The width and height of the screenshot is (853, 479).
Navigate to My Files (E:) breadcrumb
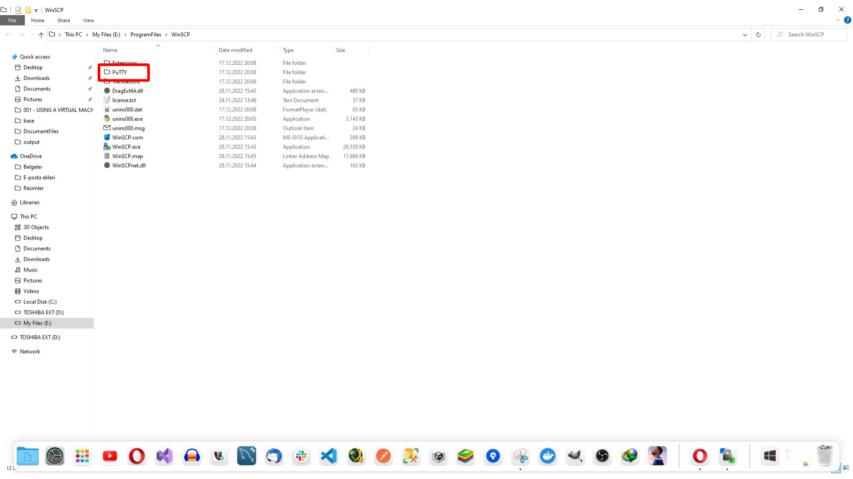[x=106, y=35]
